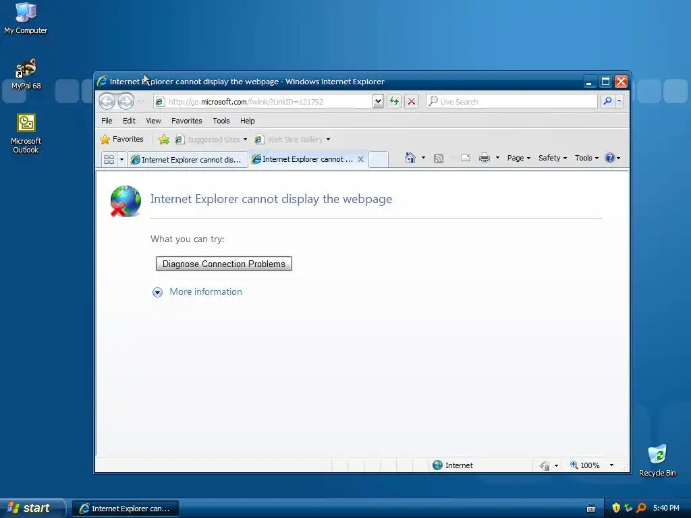Open the Page command menu

point(519,158)
